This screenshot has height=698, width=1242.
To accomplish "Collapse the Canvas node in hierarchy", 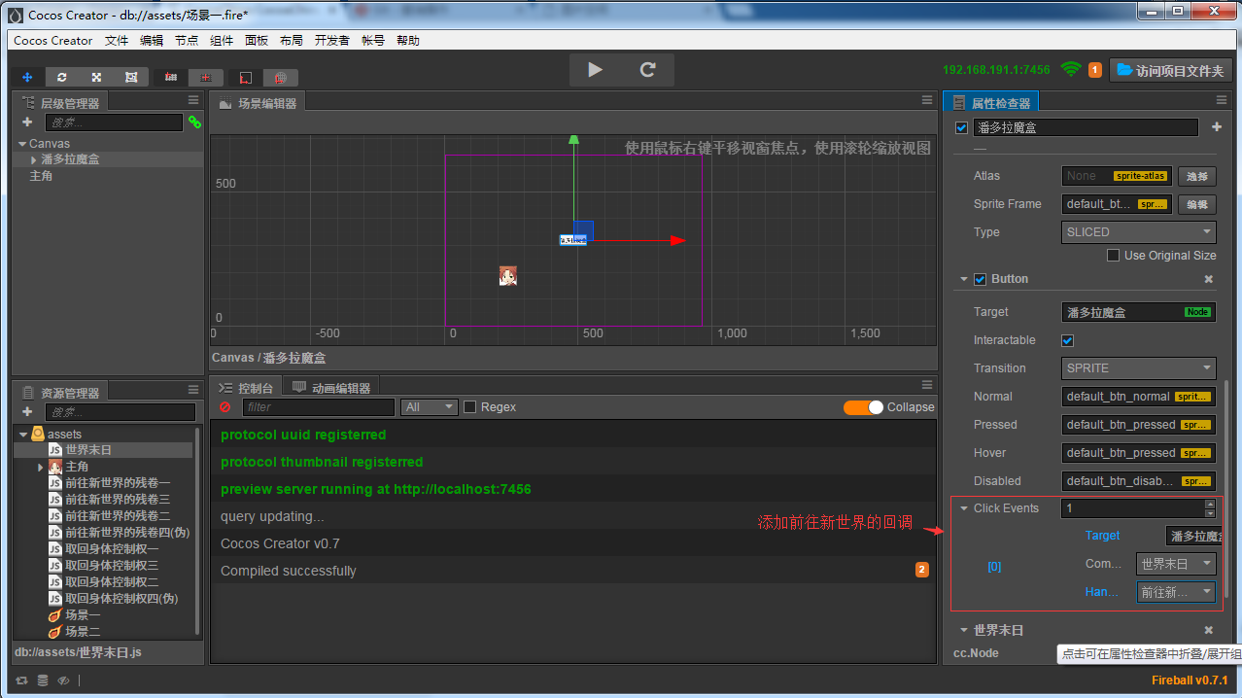I will tap(22, 144).
